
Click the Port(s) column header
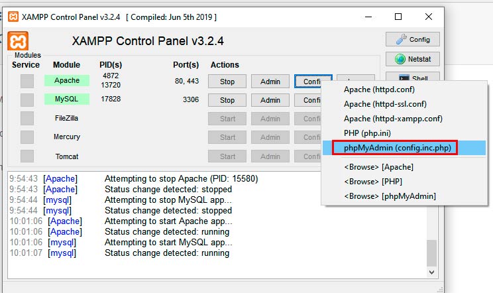pos(186,65)
